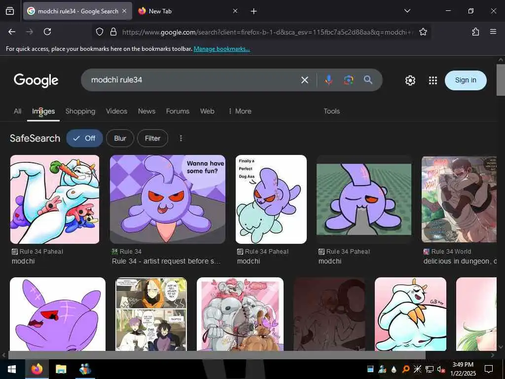
Task: Click into the Google search box
Action: [x=193, y=80]
